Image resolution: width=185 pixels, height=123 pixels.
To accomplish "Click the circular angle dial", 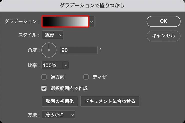I will click(x=49, y=50).
